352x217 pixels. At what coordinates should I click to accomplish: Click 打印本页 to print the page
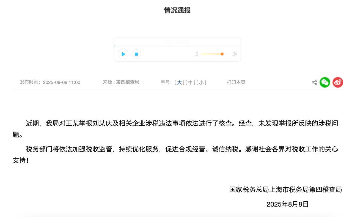236,82
